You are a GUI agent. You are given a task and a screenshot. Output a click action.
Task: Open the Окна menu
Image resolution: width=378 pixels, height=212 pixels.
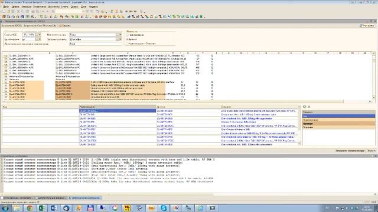tap(84, 6)
